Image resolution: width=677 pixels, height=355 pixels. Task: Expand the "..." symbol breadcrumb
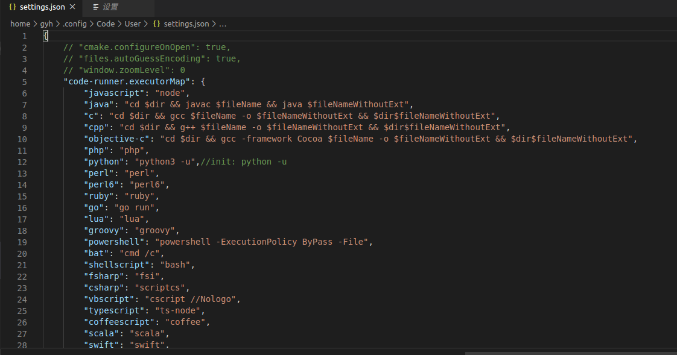[223, 24]
